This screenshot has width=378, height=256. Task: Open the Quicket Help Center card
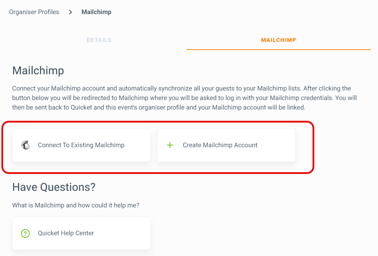click(82, 233)
